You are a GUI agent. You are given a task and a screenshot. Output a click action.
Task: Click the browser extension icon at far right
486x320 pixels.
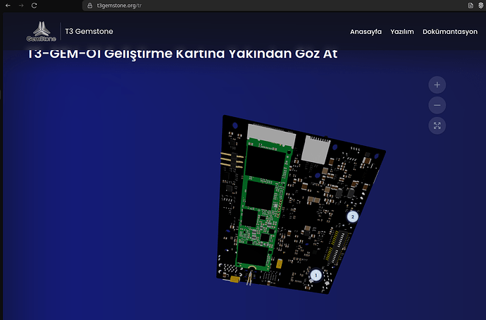coord(481,5)
